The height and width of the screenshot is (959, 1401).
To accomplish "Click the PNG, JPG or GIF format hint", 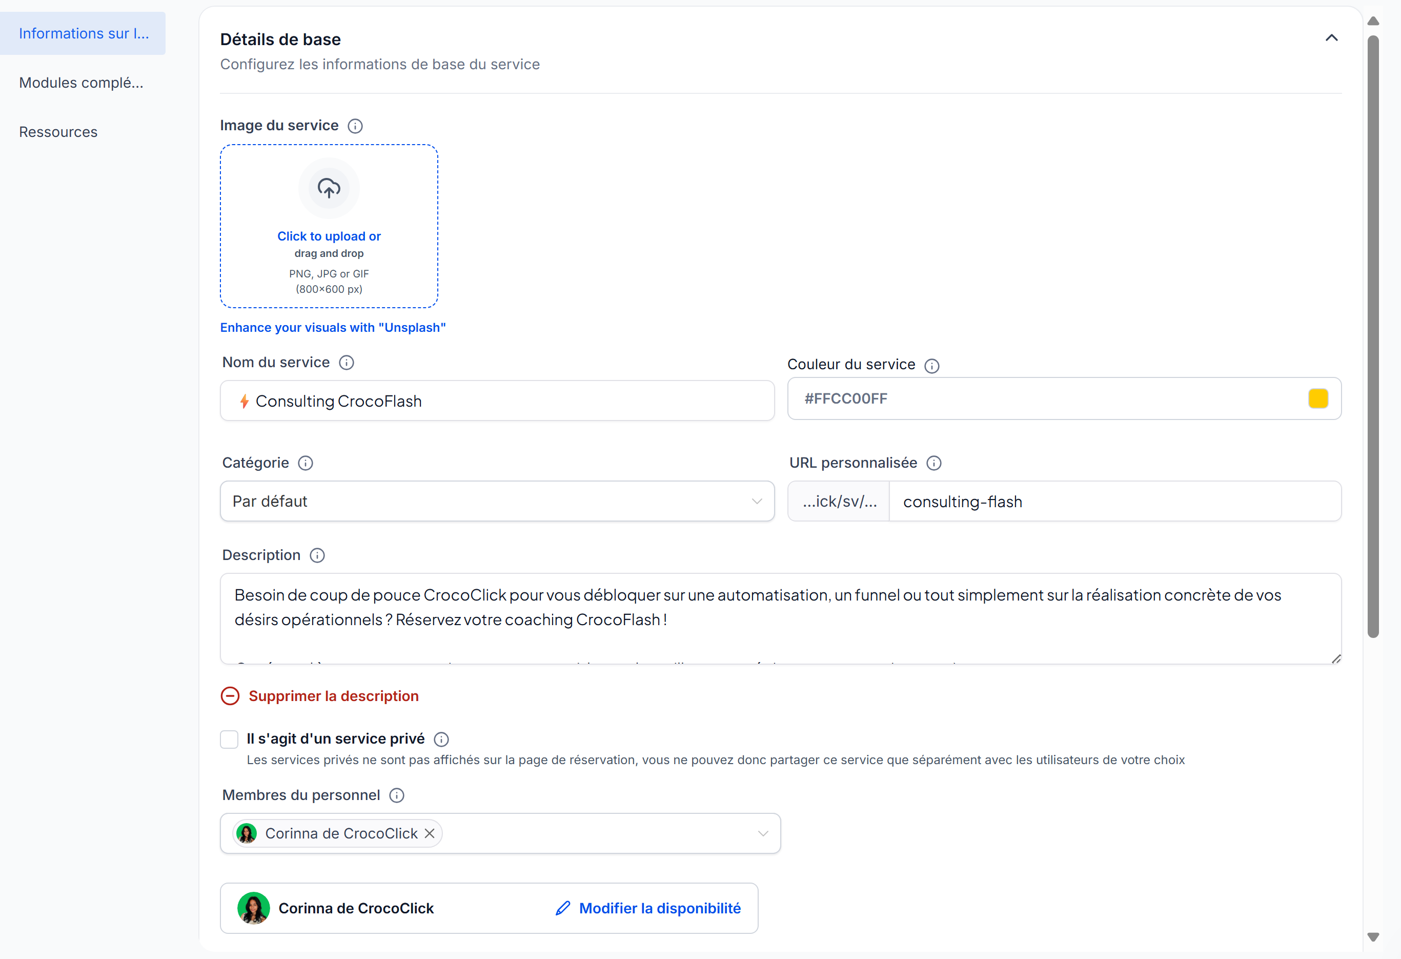I will (329, 274).
